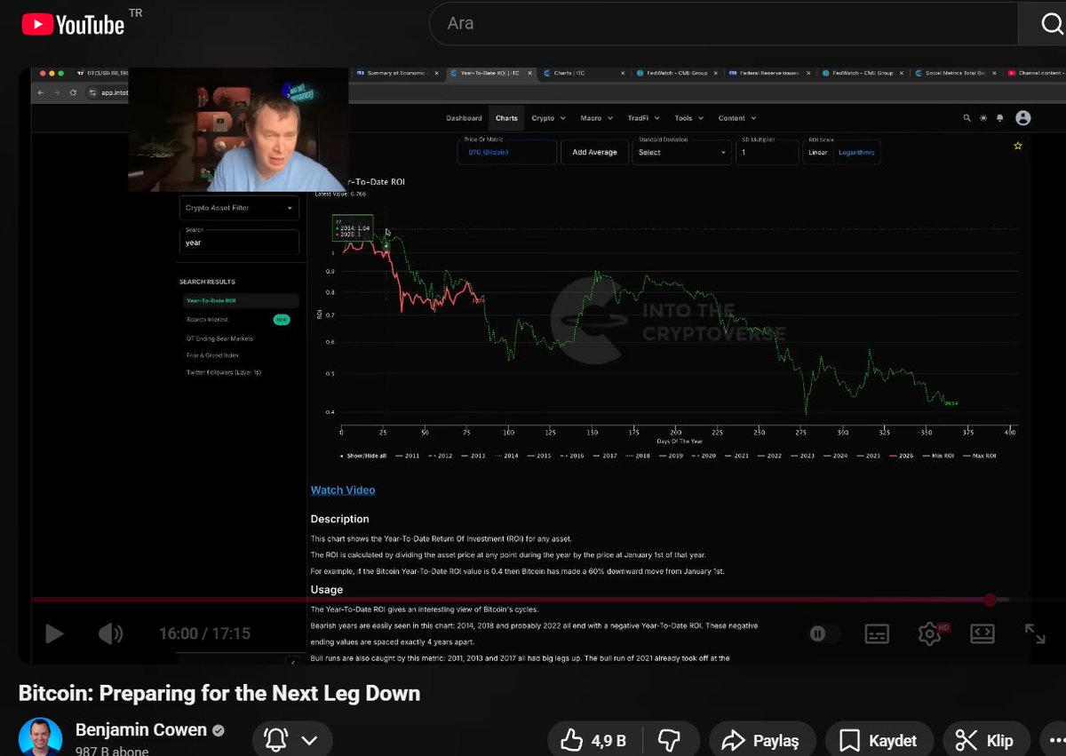Click the SD Multiplier field
The image size is (1066, 756).
coord(767,152)
